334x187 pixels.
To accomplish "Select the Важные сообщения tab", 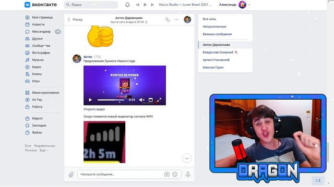I will pyautogui.click(x=225, y=34).
